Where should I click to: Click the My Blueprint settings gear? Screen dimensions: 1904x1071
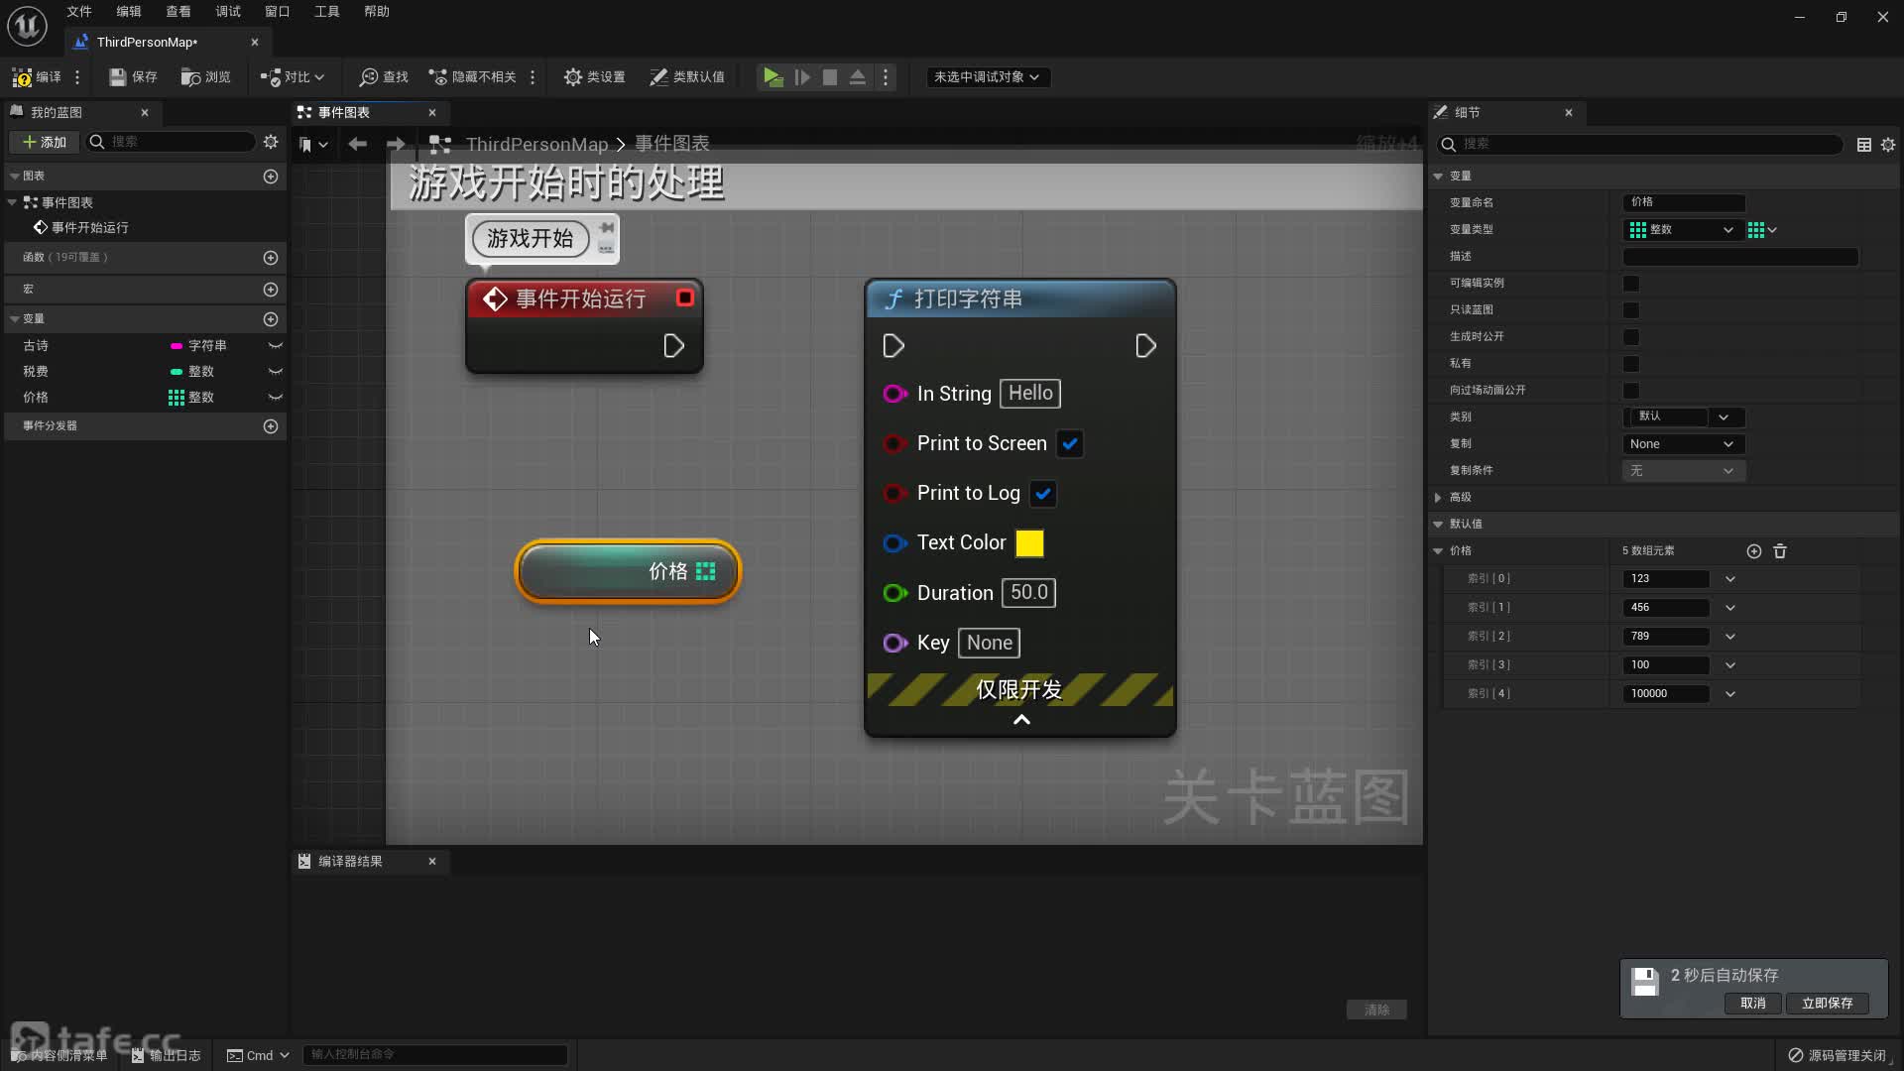[271, 142]
